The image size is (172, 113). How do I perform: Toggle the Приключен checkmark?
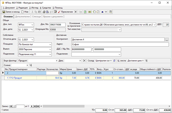click(59, 12)
